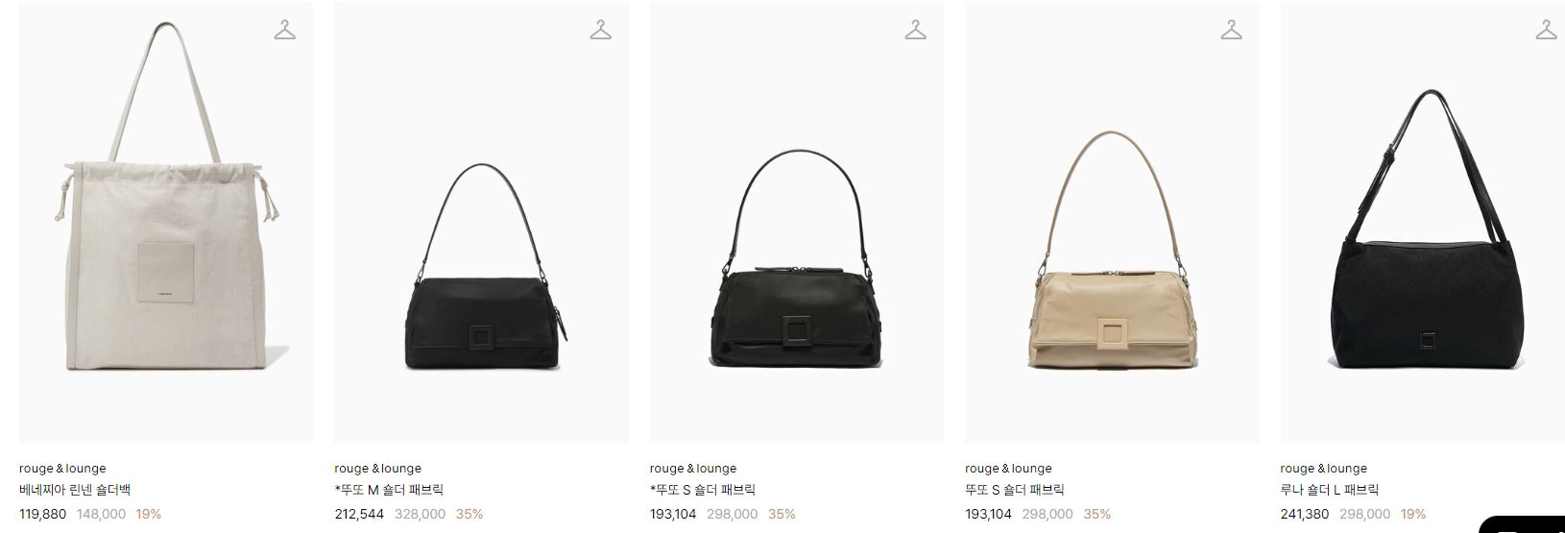Click the 119,880 sale price

pos(43,514)
